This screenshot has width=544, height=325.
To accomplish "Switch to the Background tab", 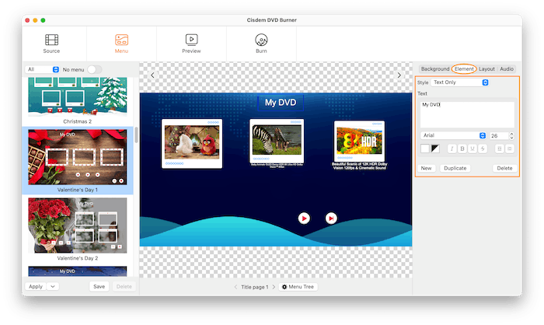I will [x=434, y=69].
